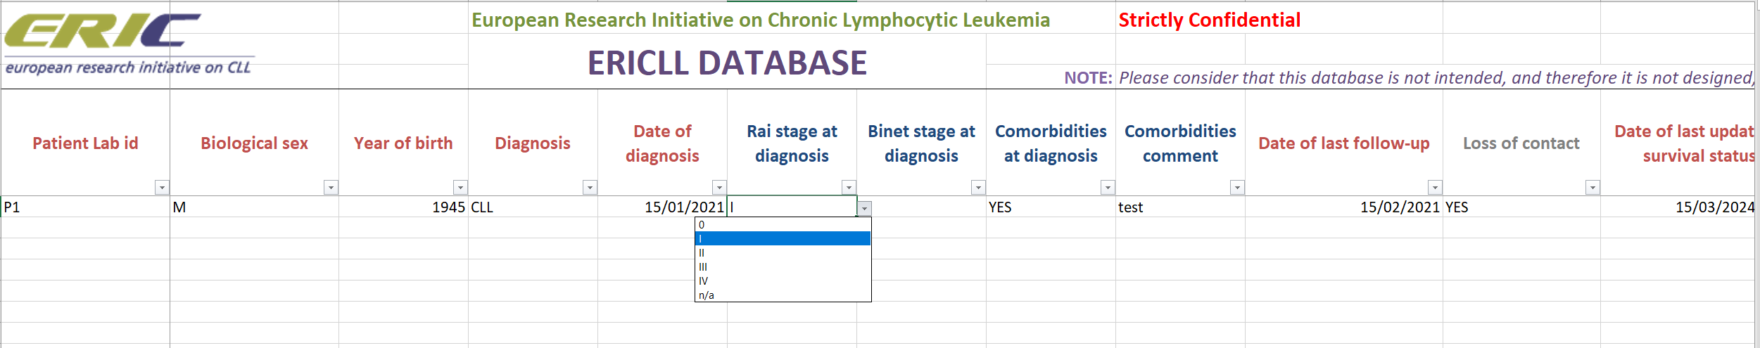Open the Biological sex filter arrow
The image size is (1760, 348).
(331, 188)
